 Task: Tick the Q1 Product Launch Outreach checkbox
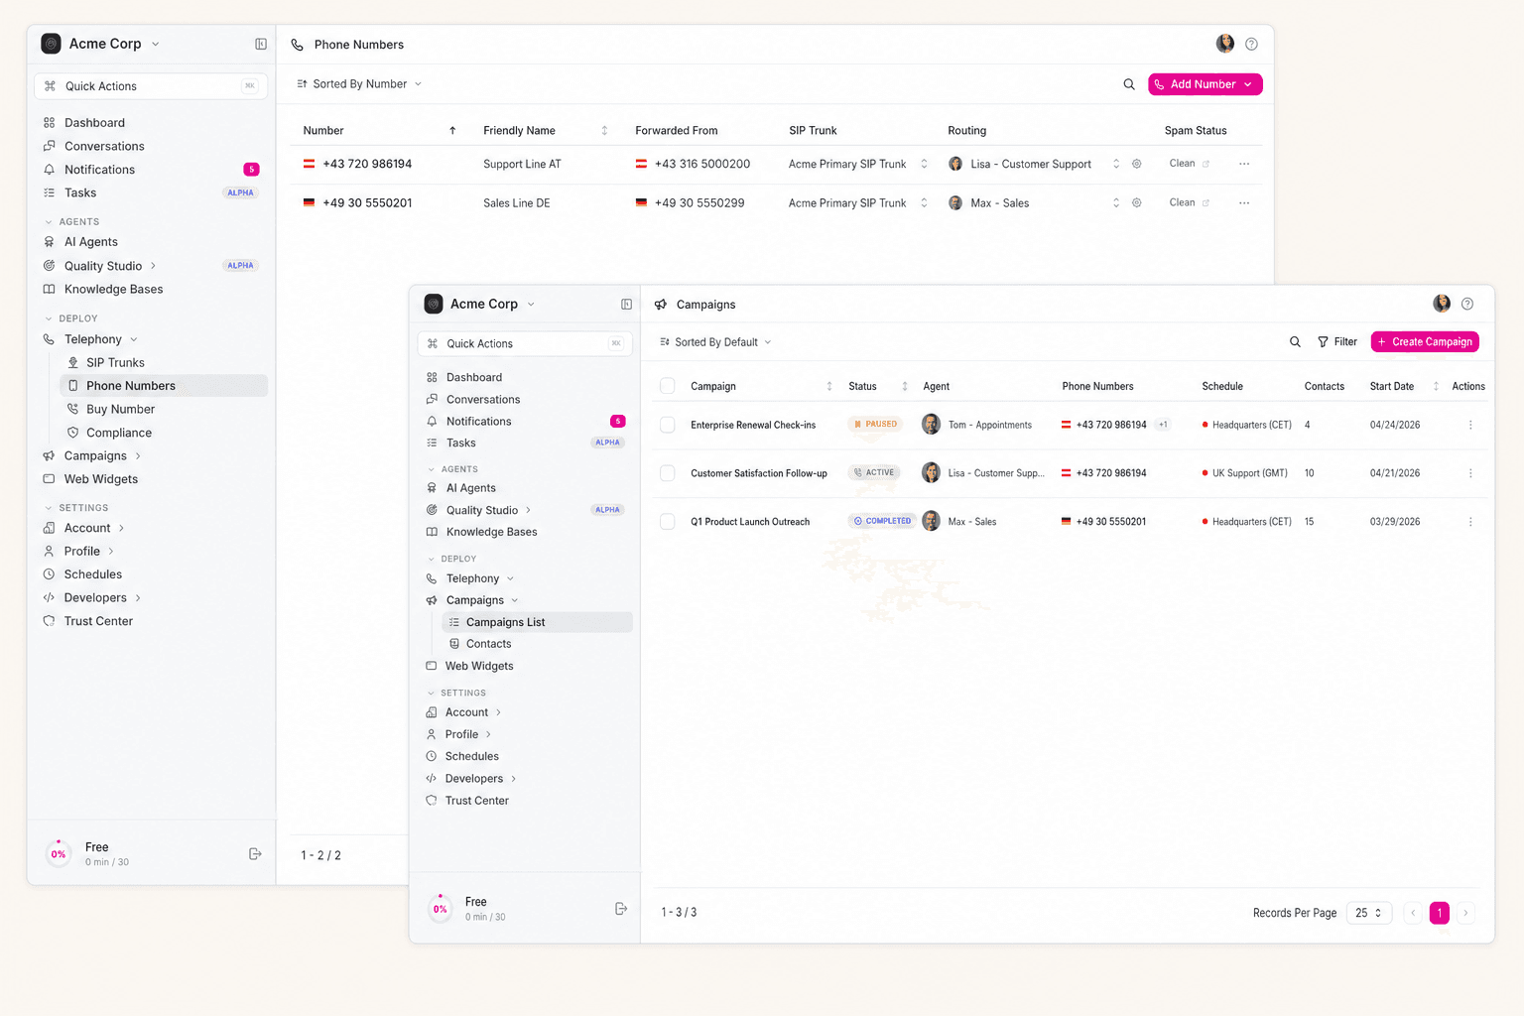coord(667,520)
